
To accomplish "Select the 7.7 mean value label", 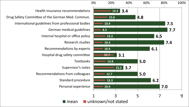I will click(x=172, y=30).
